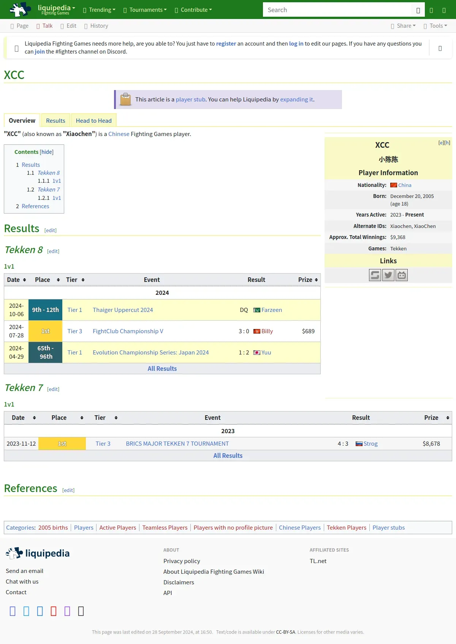Open the liquipedia wiki selector dropdown
The width and height of the screenshot is (456, 644).
[56, 9]
